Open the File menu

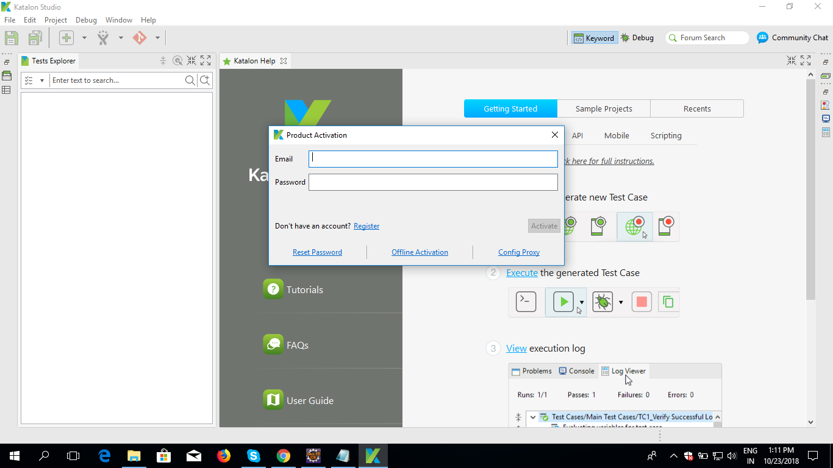10,20
